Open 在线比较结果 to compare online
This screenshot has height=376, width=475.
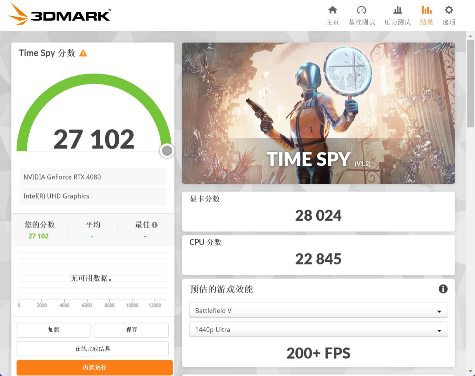click(x=93, y=349)
